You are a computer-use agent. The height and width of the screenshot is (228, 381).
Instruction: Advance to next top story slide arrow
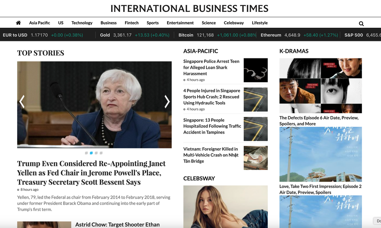[167, 102]
